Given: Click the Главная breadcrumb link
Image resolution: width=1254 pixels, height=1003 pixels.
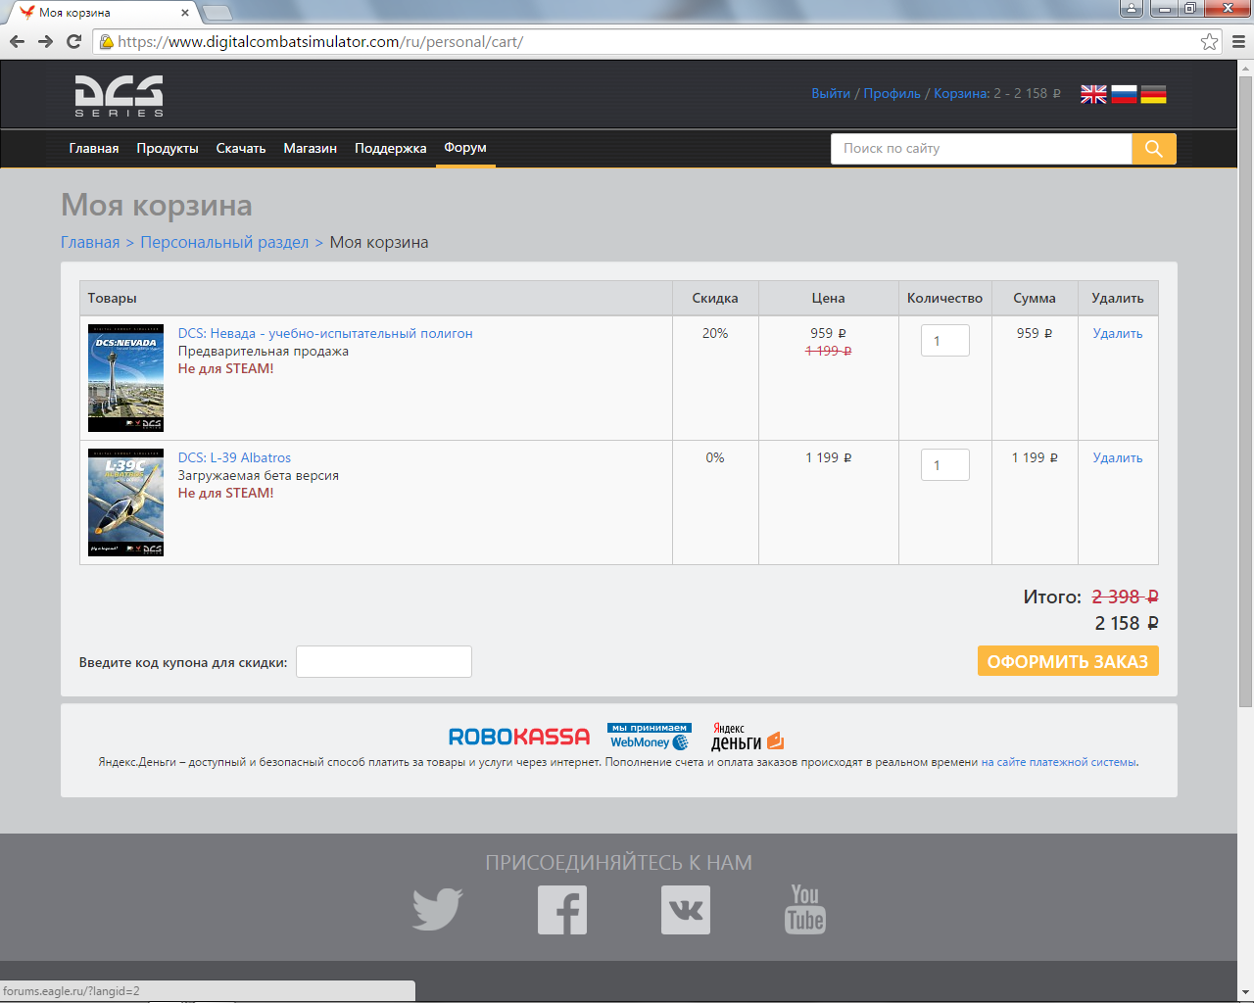Looking at the screenshot, I should point(90,242).
